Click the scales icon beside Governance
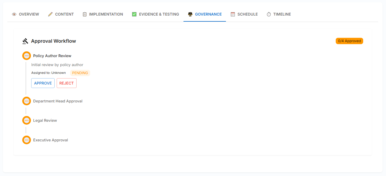This screenshot has width=386, height=176. pos(190,14)
